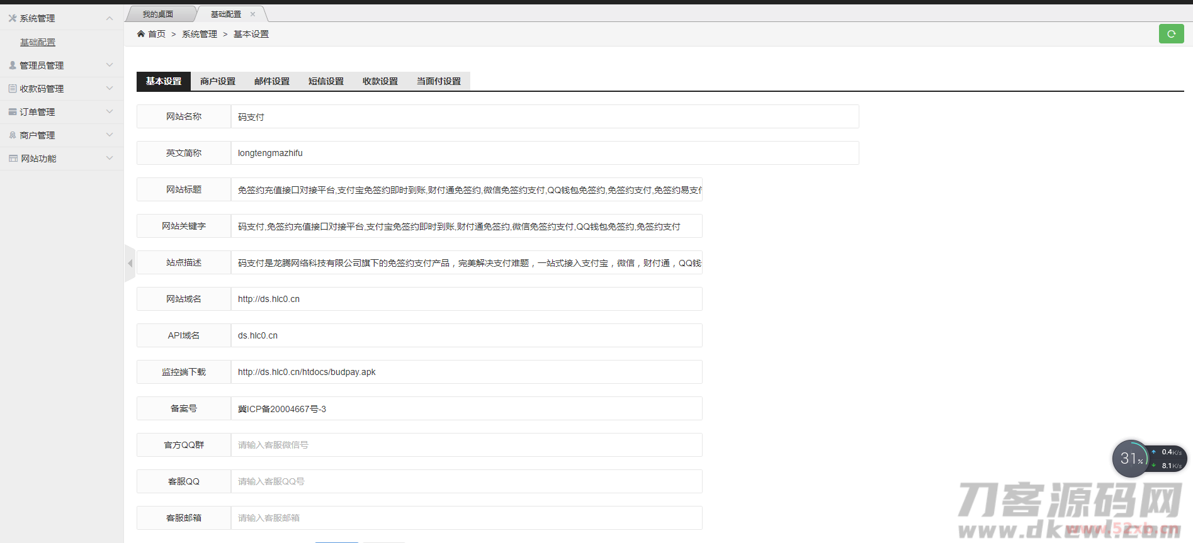Image resolution: width=1193 pixels, height=543 pixels.
Task: Click the 网站名称 input field
Action: point(545,117)
